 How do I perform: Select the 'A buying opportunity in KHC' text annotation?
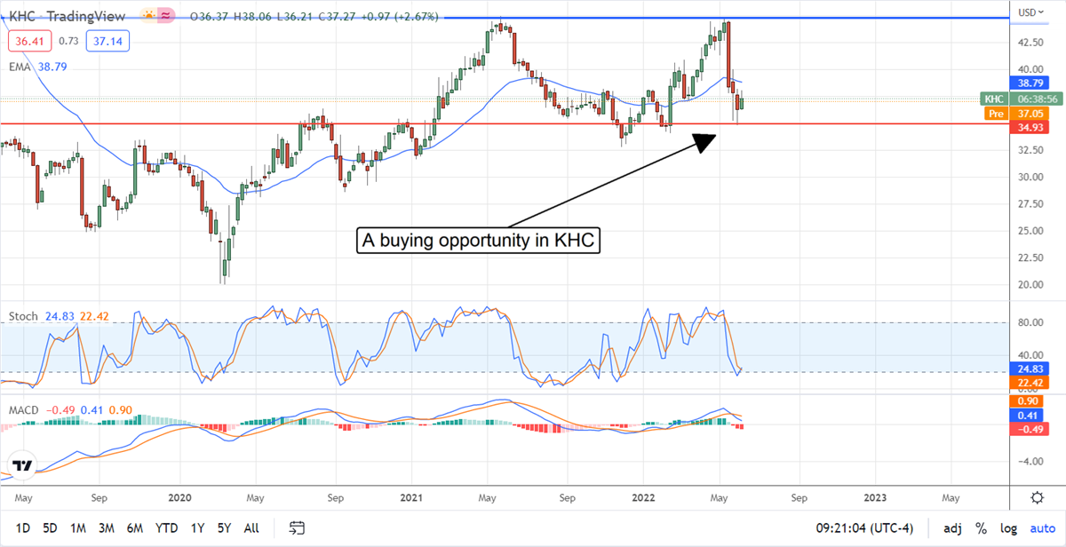pyautogui.click(x=478, y=241)
